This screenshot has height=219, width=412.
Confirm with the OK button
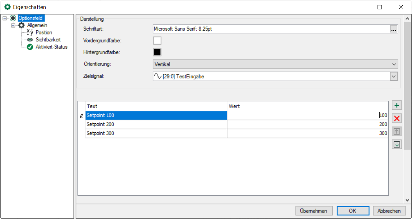353,211
